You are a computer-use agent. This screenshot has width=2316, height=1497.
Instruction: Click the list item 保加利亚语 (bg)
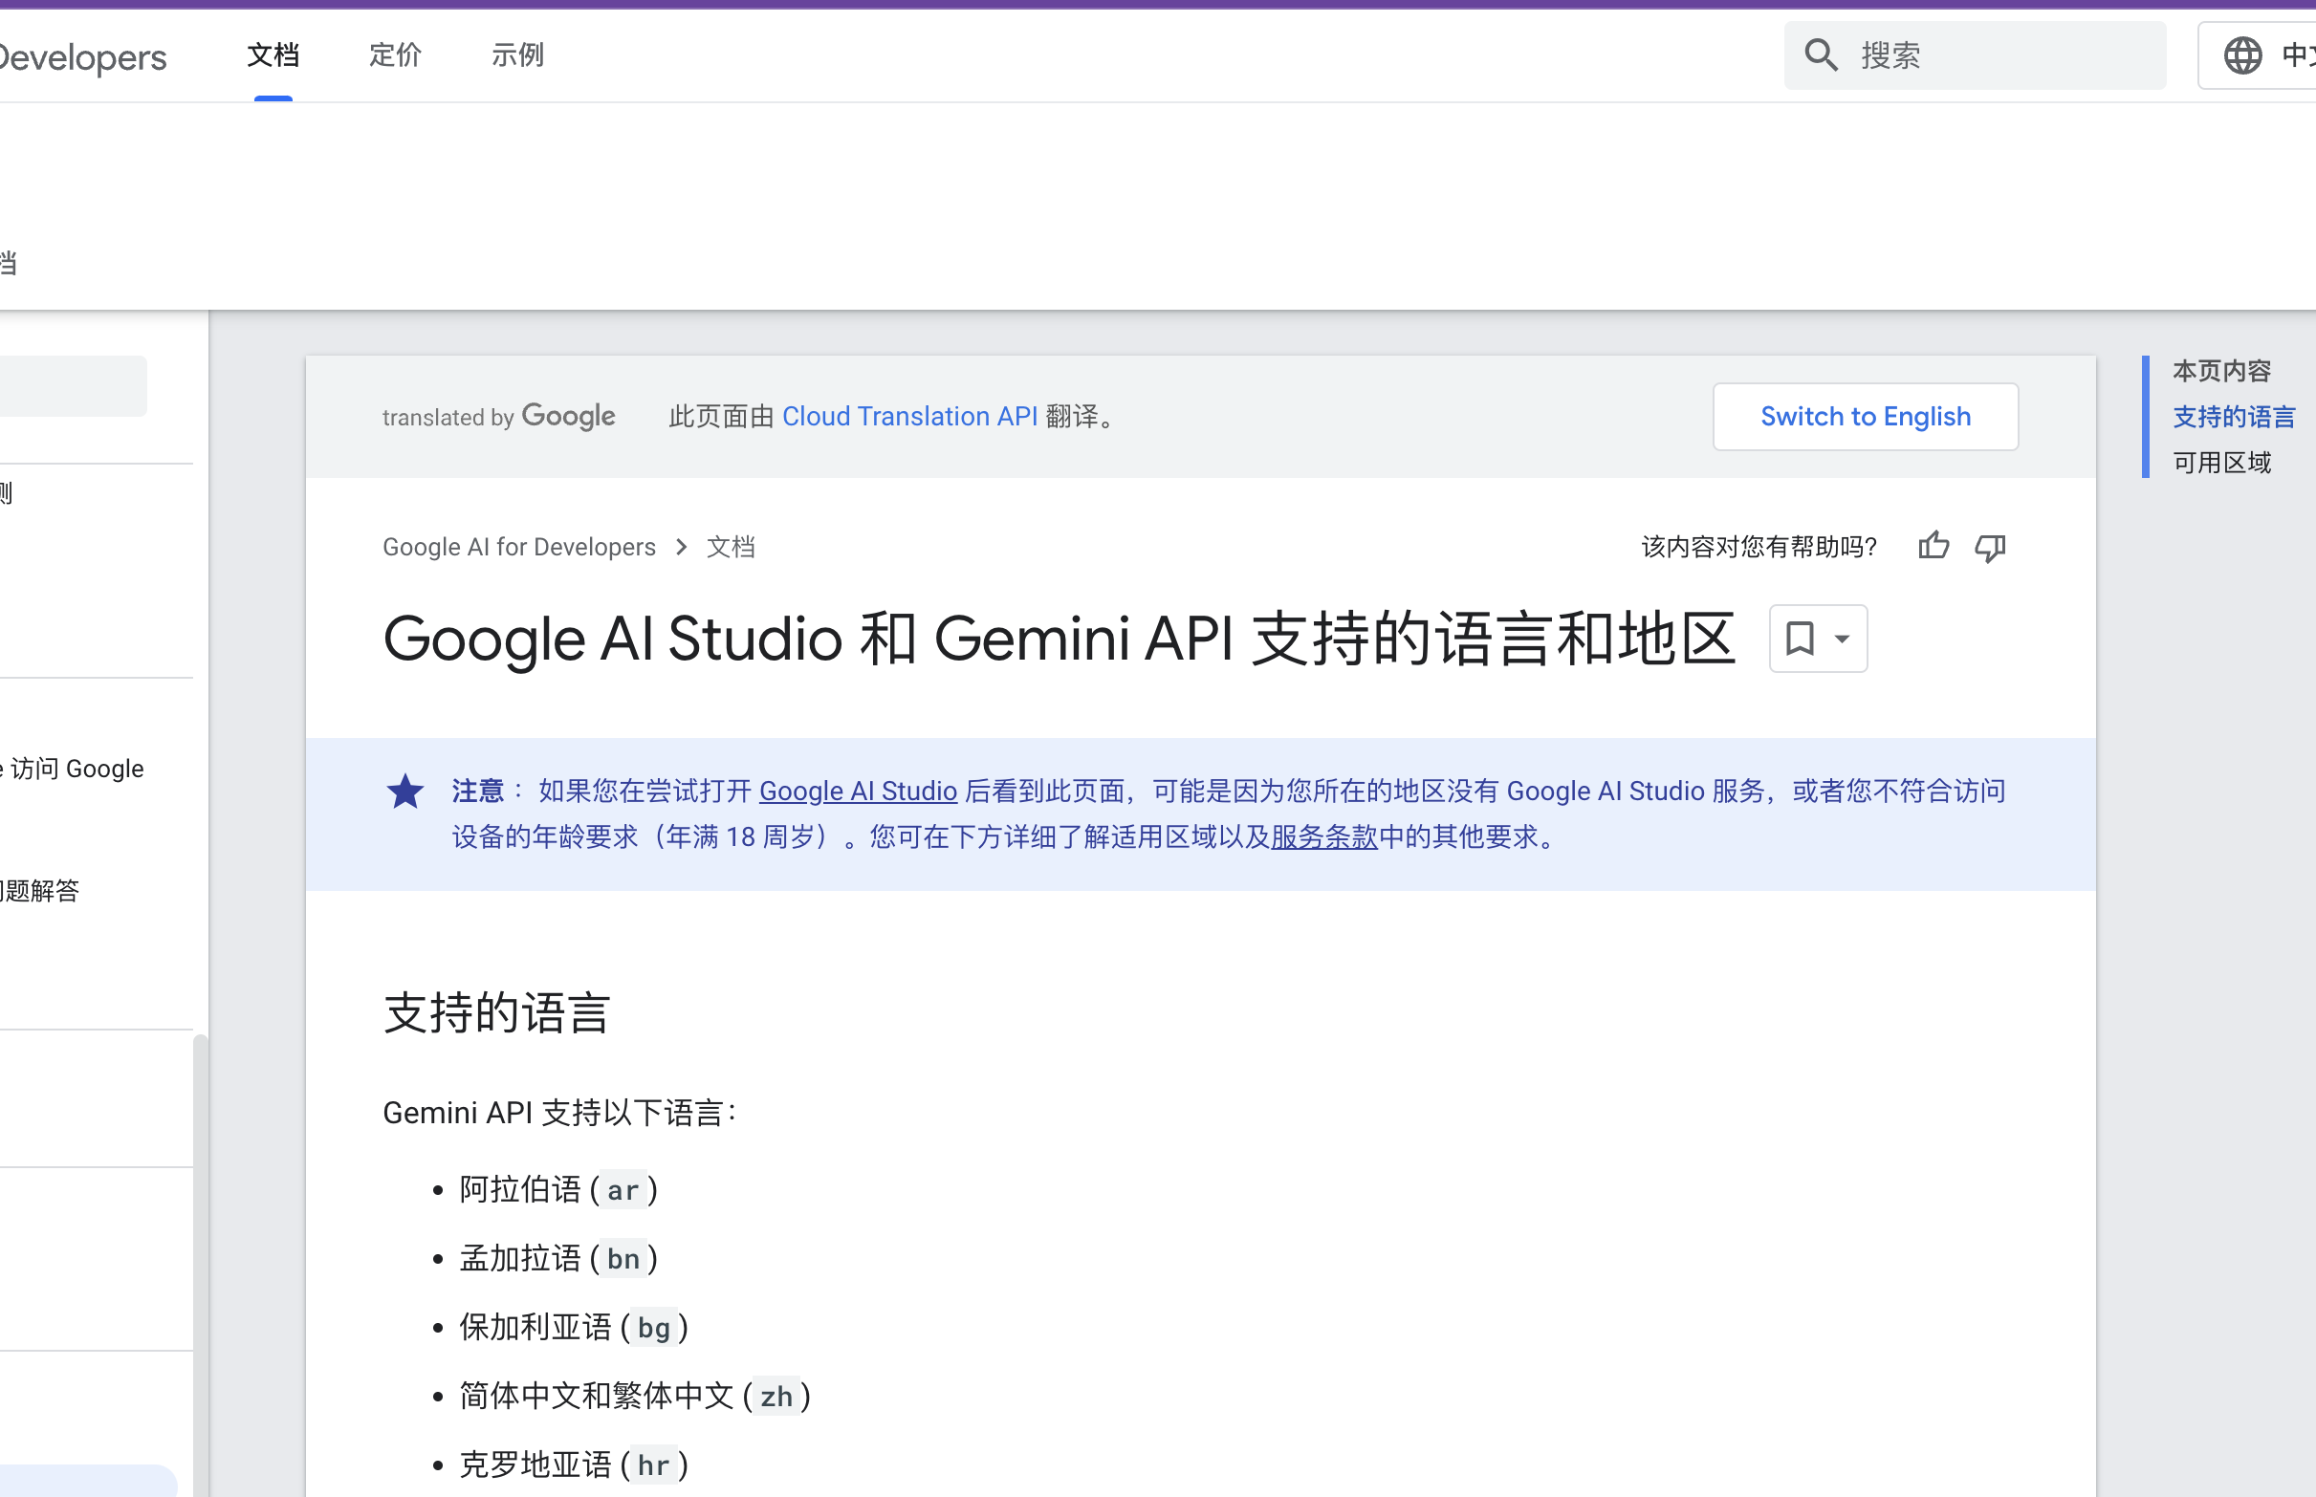pos(574,1328)
